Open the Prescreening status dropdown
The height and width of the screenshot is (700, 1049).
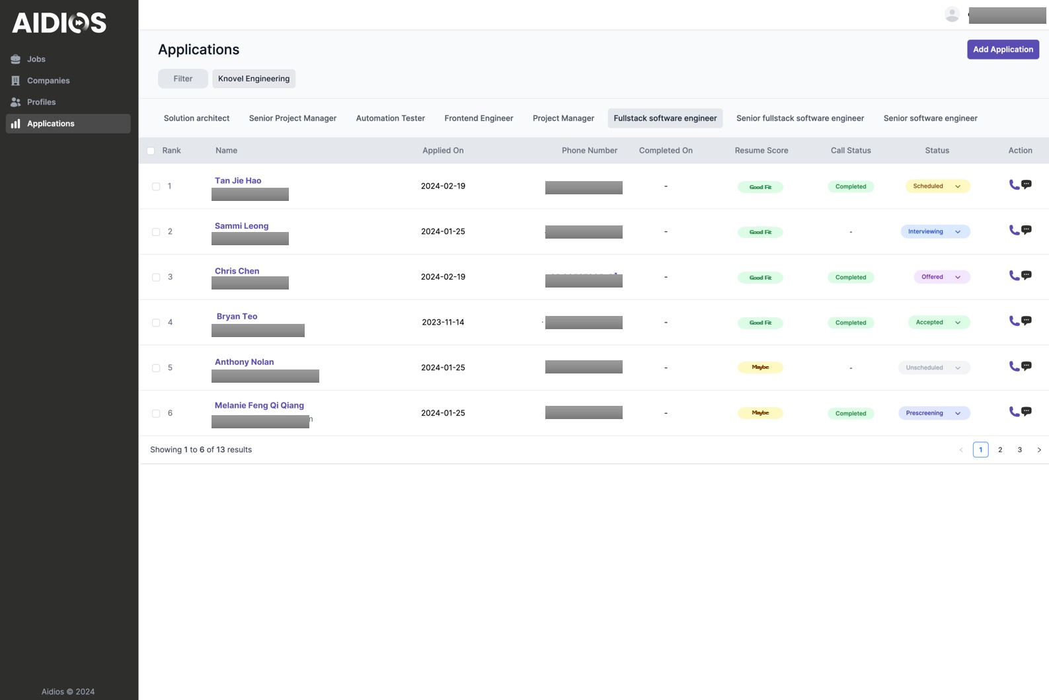(x=934, y=413)
